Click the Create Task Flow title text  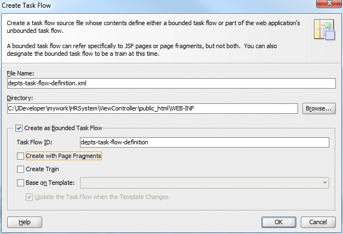point(26,5)
